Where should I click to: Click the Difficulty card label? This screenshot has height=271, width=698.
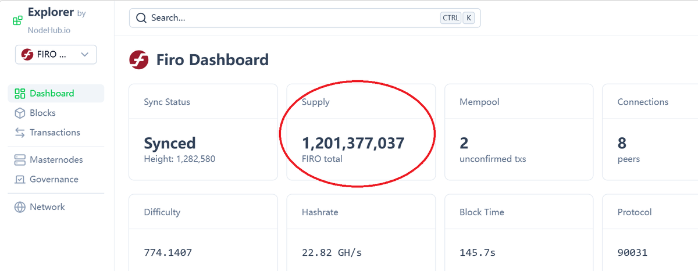162,212
